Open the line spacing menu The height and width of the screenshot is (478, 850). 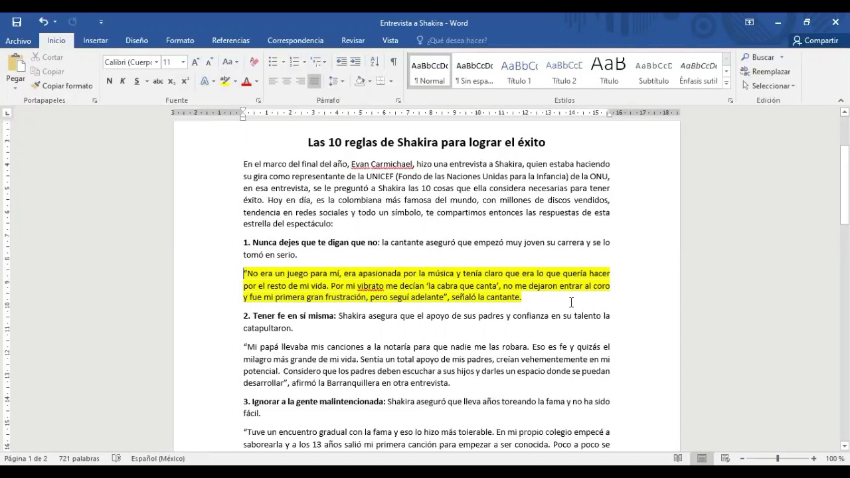point(335,81)
